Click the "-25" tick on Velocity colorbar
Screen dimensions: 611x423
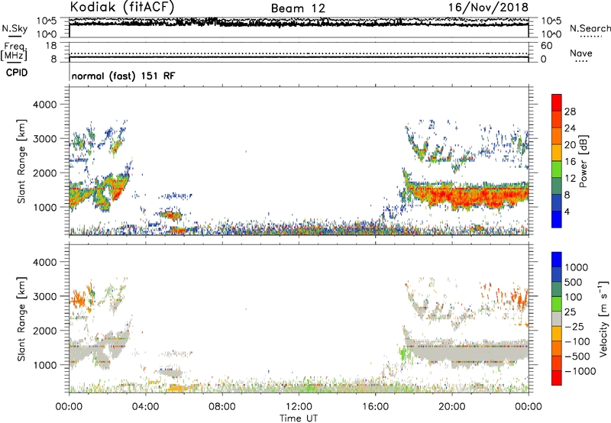coord(574,326)
